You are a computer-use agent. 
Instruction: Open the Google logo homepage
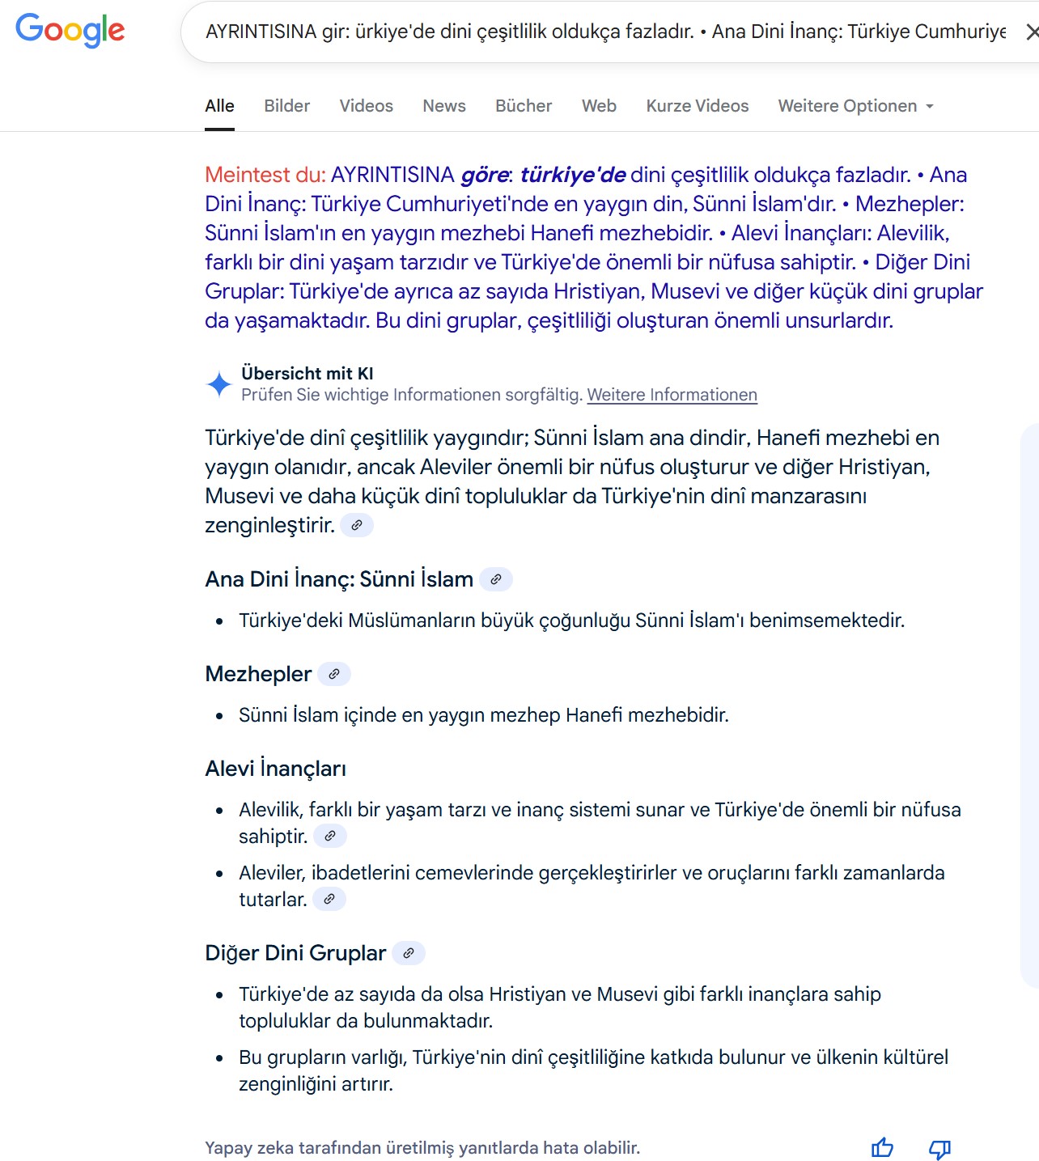[x=70, y=30]
